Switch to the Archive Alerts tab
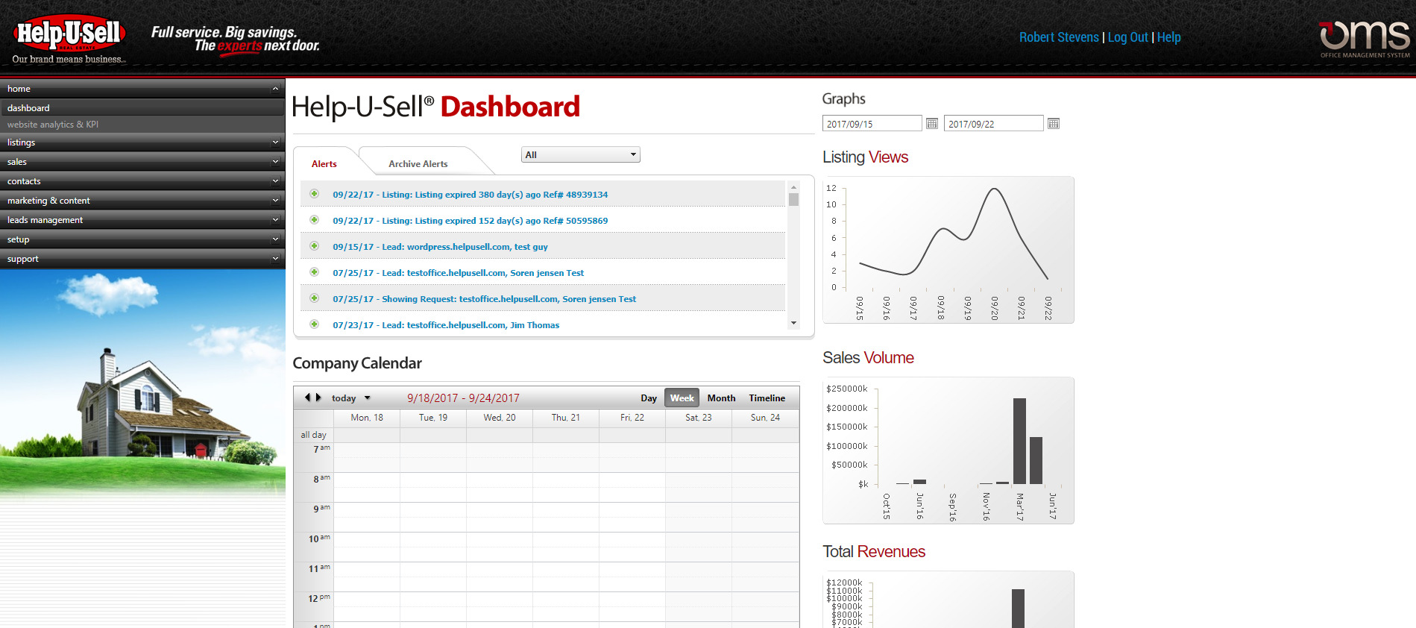The image size is (1416, 628). (418, 164)
